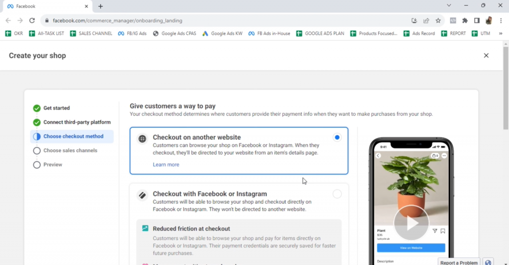The width and height of the screenshot is (509, 265).
Task: Select Checkout on another website radio button
Action: (338, 137)
